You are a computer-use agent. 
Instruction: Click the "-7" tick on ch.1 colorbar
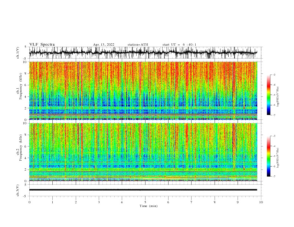pyautogui.click(x=274, y=115)
